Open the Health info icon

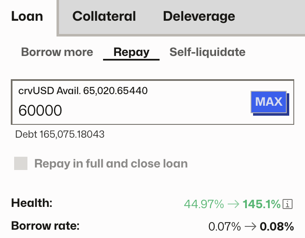click(x=288, y=204)
